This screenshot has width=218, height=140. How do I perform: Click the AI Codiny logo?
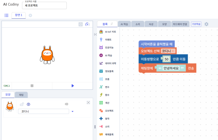[11, 4]
